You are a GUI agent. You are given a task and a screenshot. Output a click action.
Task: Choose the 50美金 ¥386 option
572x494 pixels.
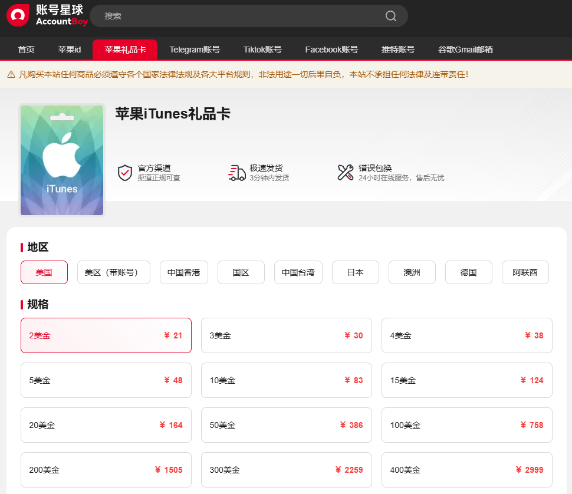pos(287,425)
